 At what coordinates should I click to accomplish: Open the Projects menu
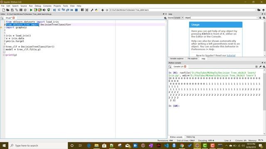point(57,6)
